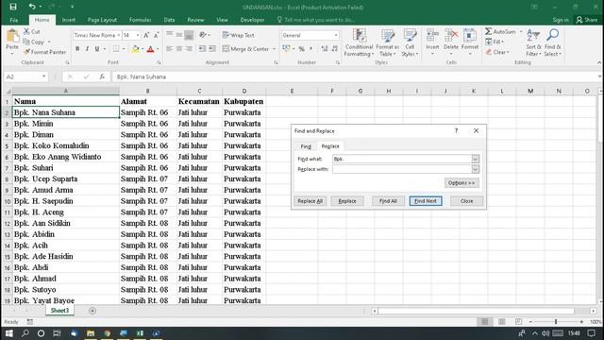Toggle Wrap Text
Screen dimensions: 604x340
pyautogui.click(x=239, y=35)
